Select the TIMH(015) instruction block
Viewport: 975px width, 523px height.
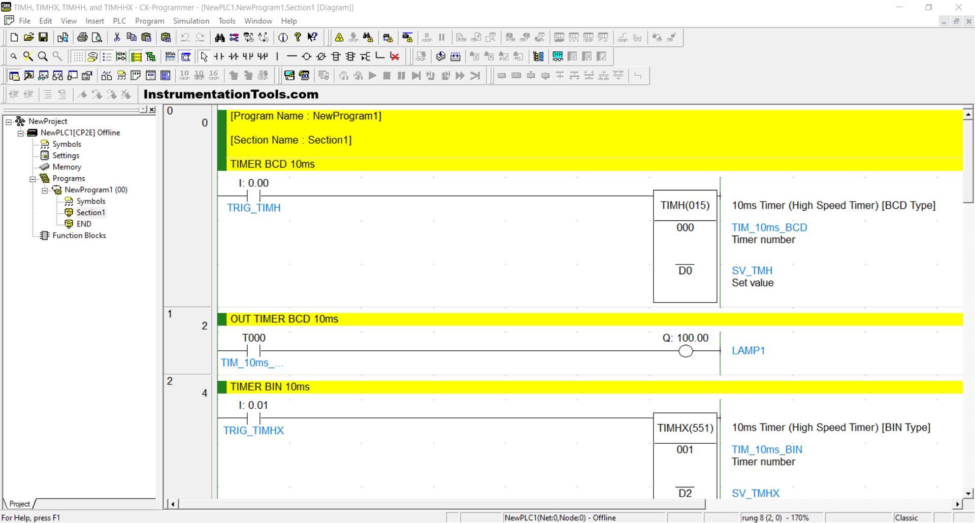(685, 246)
